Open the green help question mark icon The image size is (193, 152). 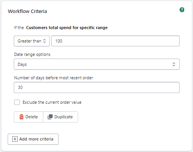(182, 10)
